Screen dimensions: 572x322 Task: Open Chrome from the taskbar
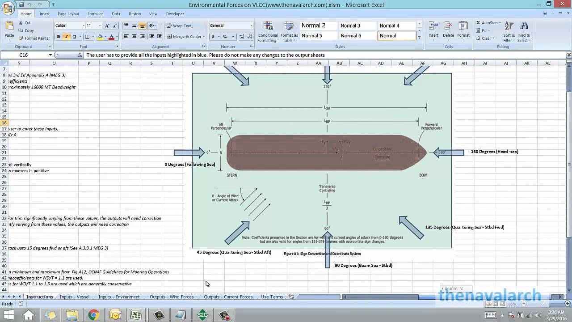point(93,315)
